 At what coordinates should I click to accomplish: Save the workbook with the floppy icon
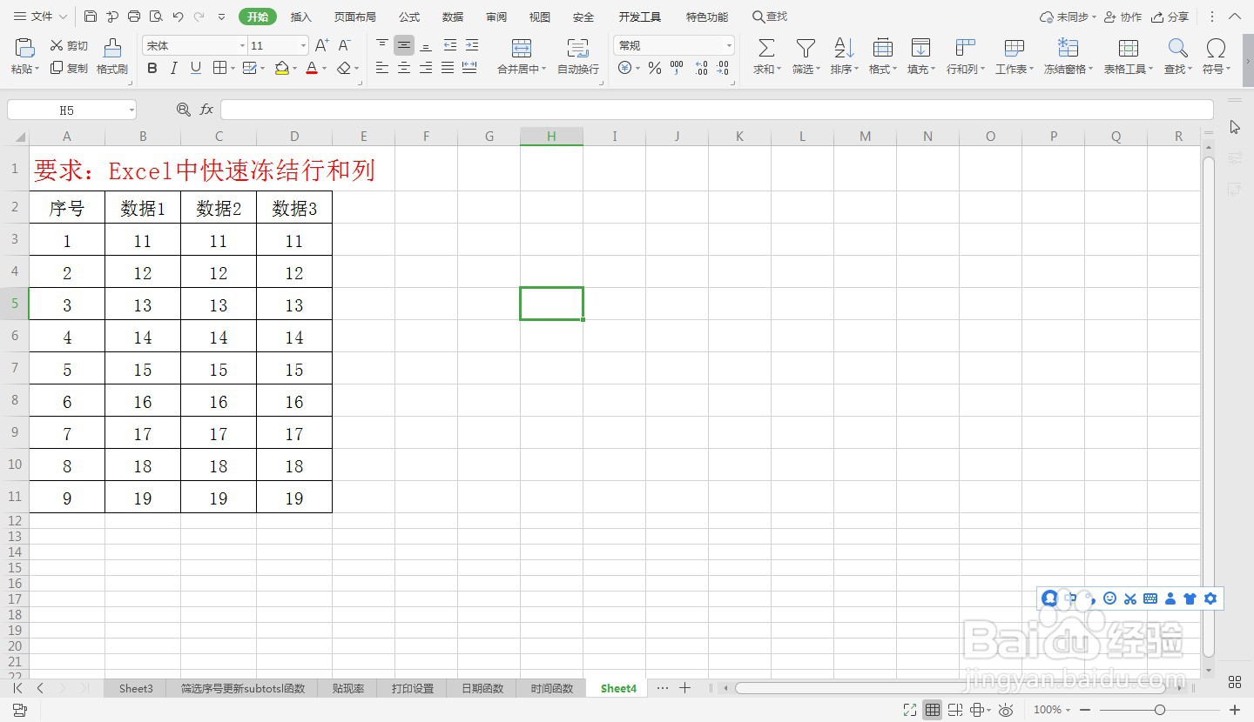[91, 17]
